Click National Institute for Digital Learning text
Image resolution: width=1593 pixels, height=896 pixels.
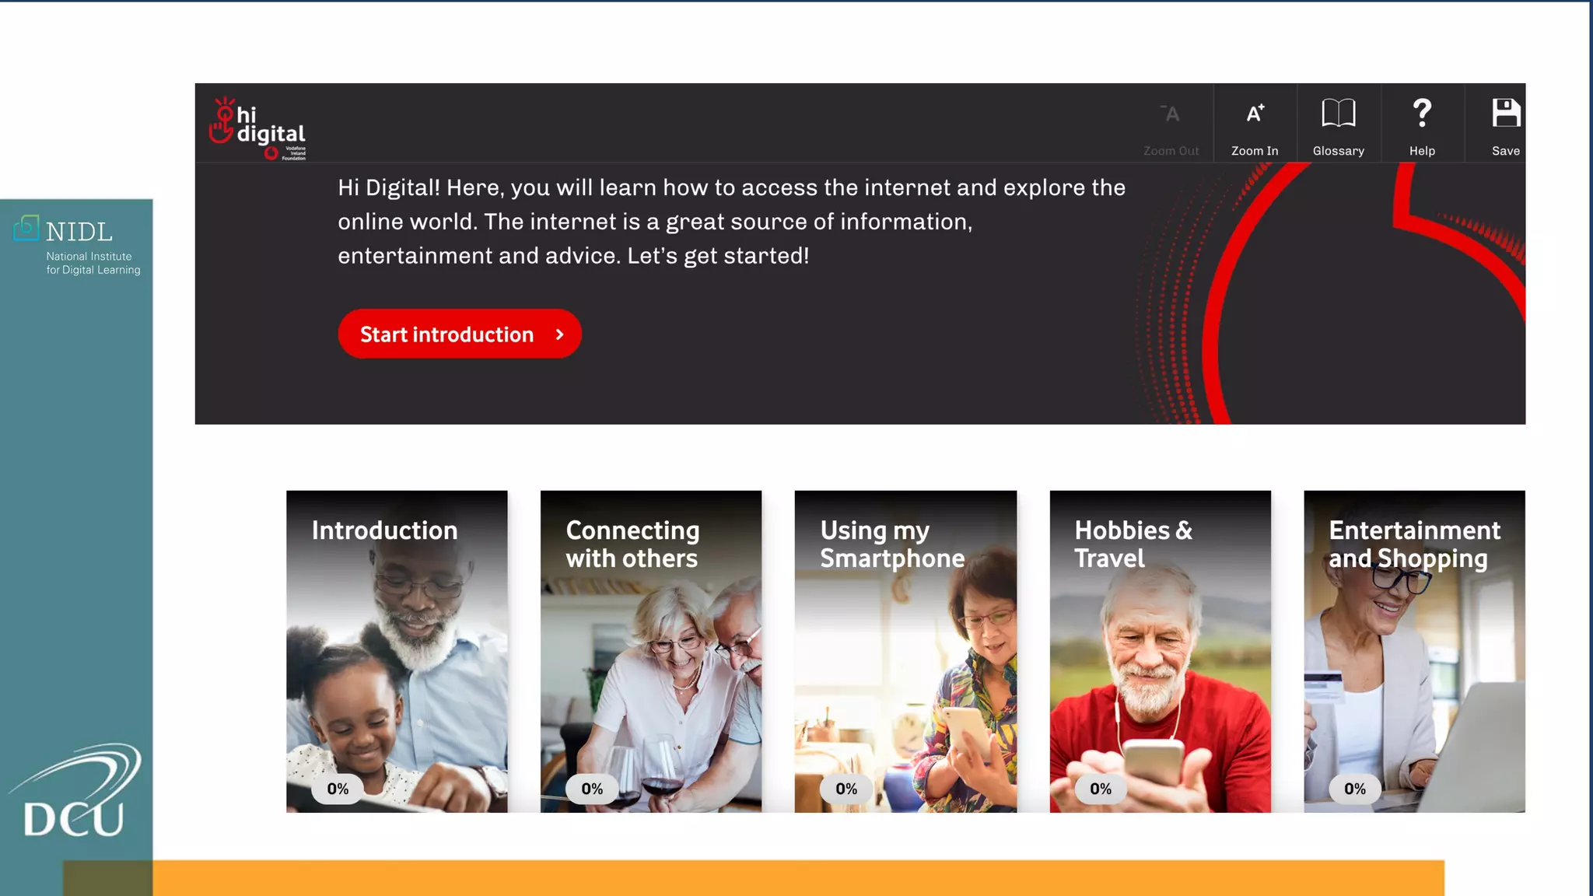click(x=93, y=263)
